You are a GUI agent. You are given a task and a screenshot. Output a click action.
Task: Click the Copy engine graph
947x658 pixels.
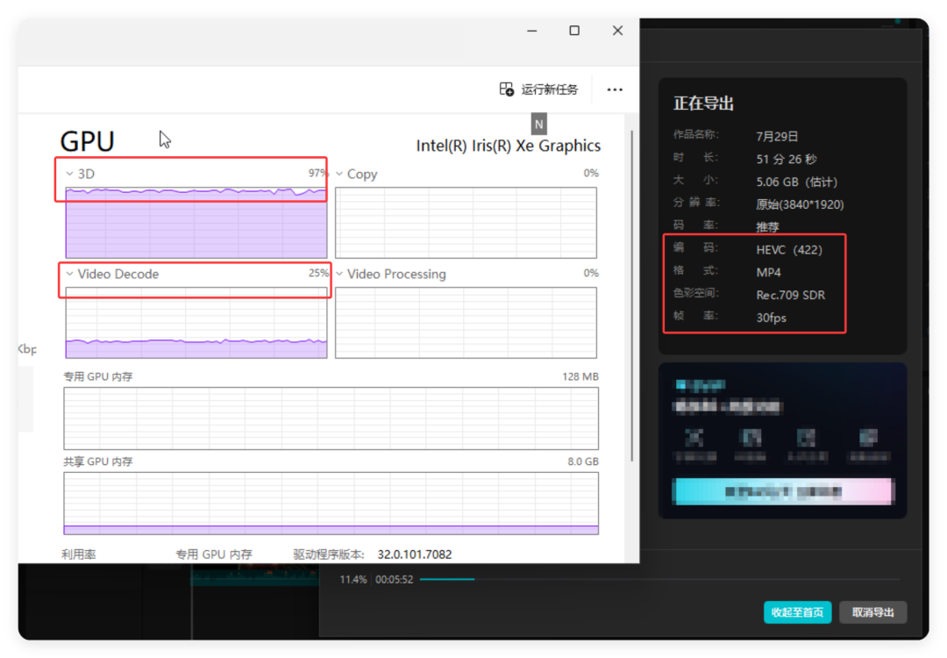(466, 222)
